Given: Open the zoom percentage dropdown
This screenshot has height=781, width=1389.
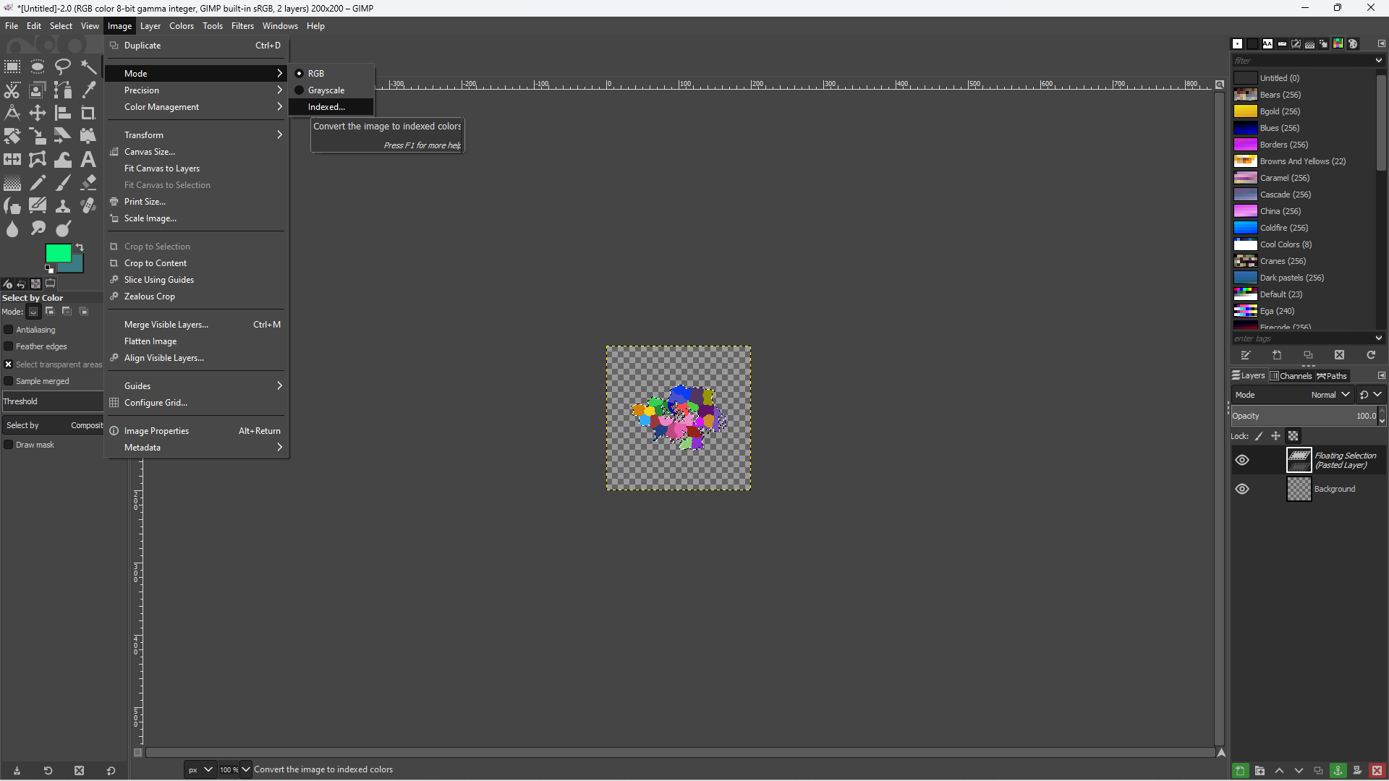Looking at the screenshot, I should (246, 769).
